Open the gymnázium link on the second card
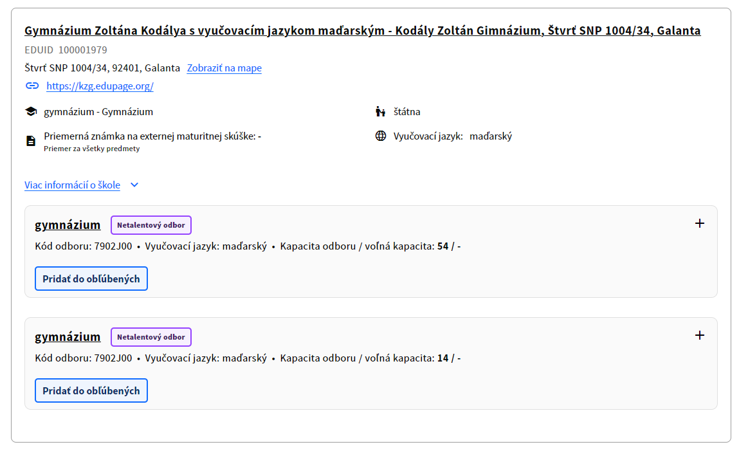The image size is (739, 449). click(x=67, y=336)
